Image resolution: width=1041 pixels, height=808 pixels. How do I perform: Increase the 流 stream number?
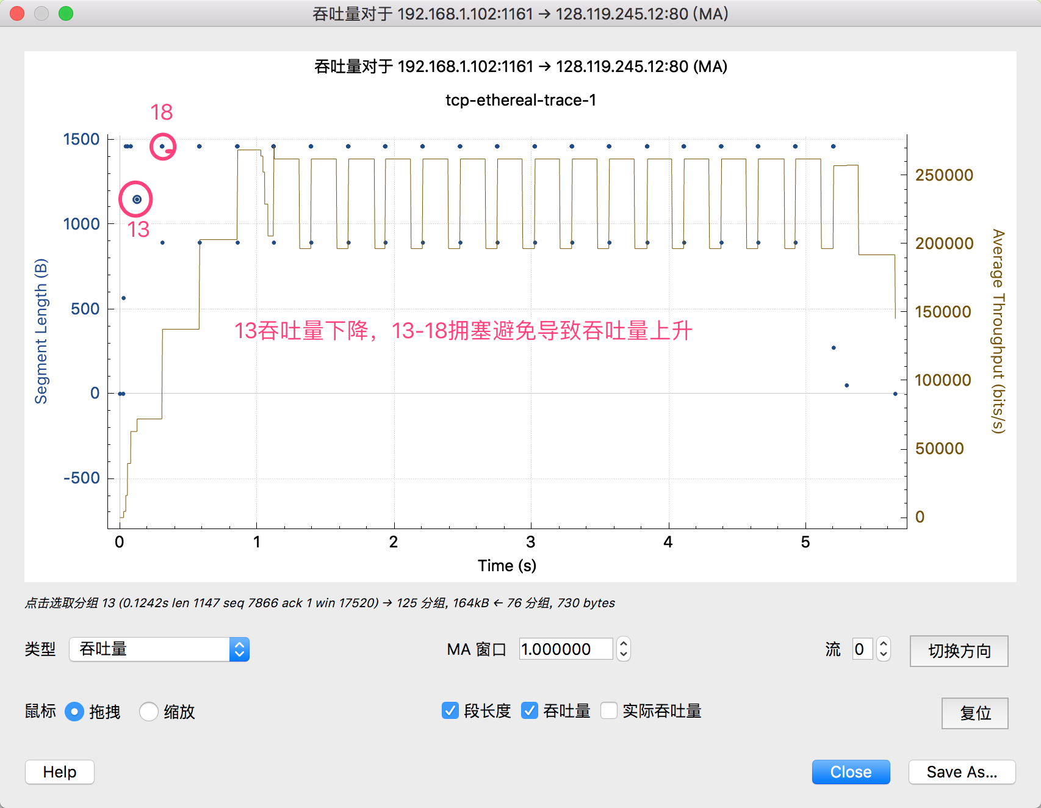pos(884,643)
